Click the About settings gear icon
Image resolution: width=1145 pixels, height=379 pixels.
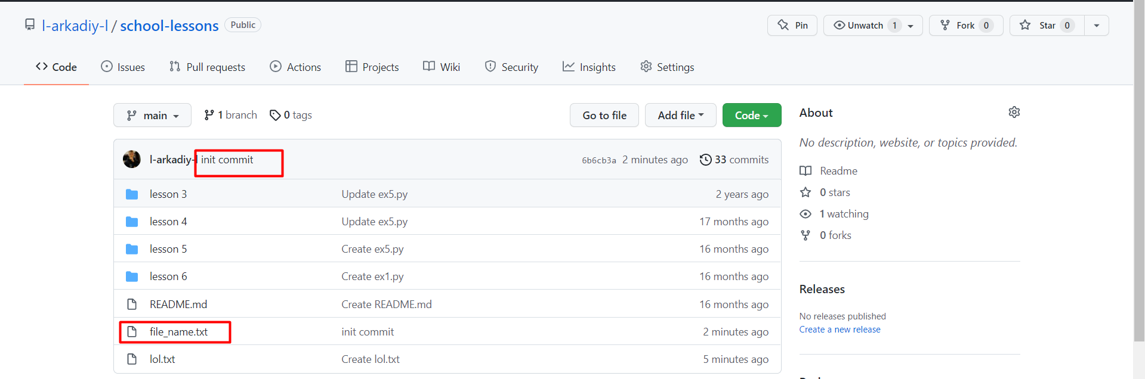click(x=1014, y=112)
